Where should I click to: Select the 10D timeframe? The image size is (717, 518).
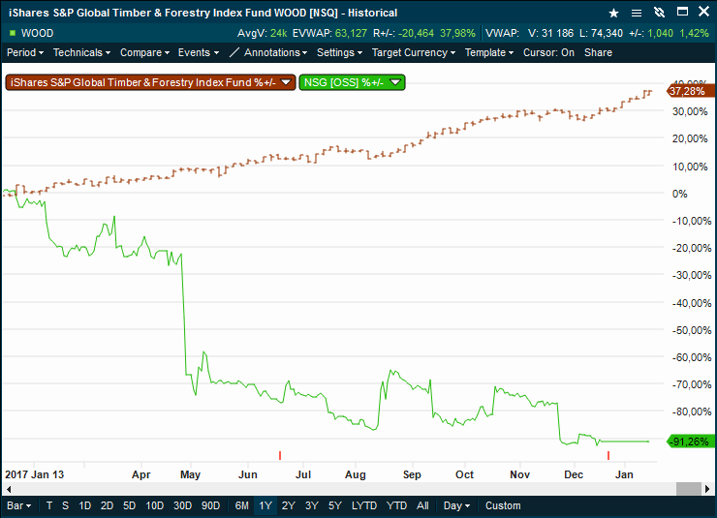pyautogui.click(x=155, y=505)
